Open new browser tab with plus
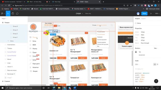161x90 pixels. click(x=103, y=2)
